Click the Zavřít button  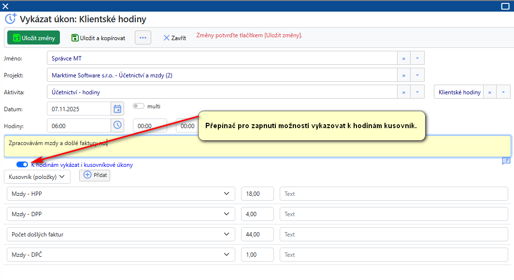tap(174, 38)
